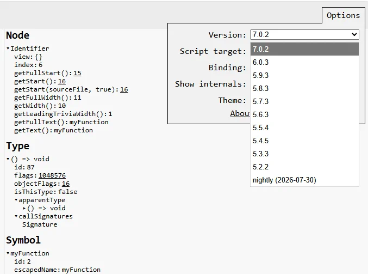
Task: Click the 'index: 6' row
Action: [x=28, y=65]
